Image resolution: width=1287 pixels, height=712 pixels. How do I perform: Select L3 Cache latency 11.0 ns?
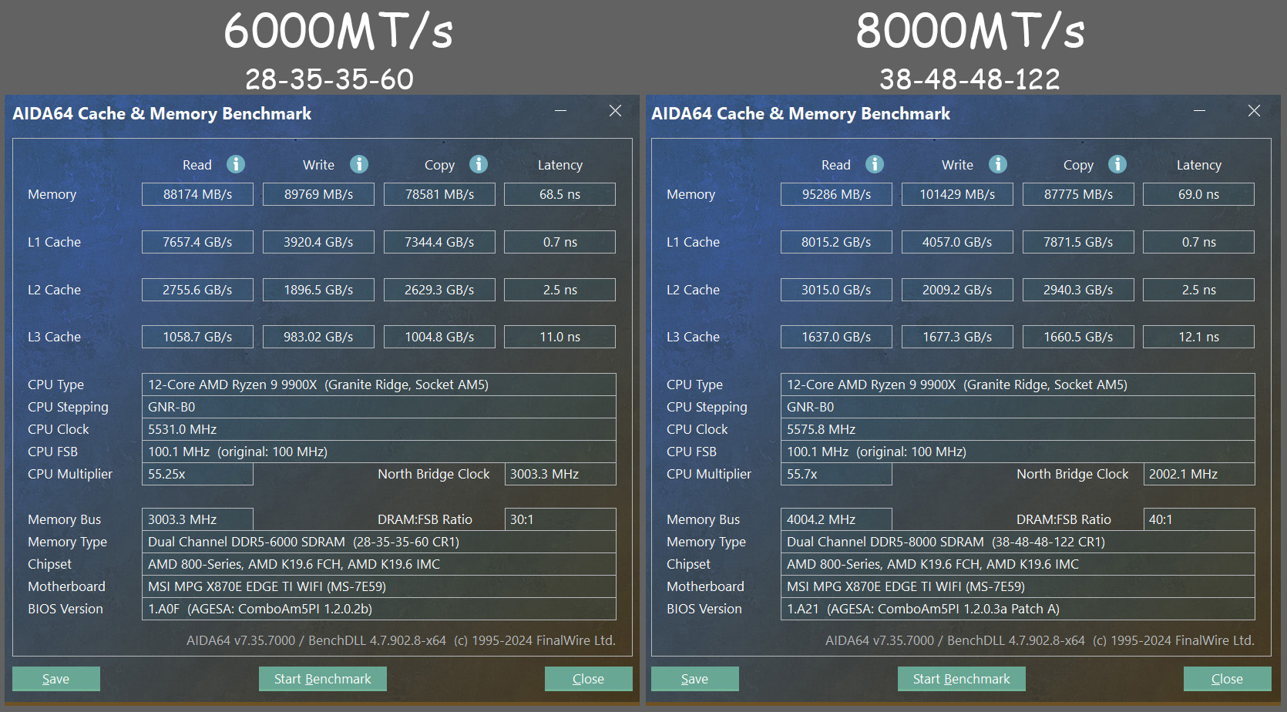click(559, 337)
